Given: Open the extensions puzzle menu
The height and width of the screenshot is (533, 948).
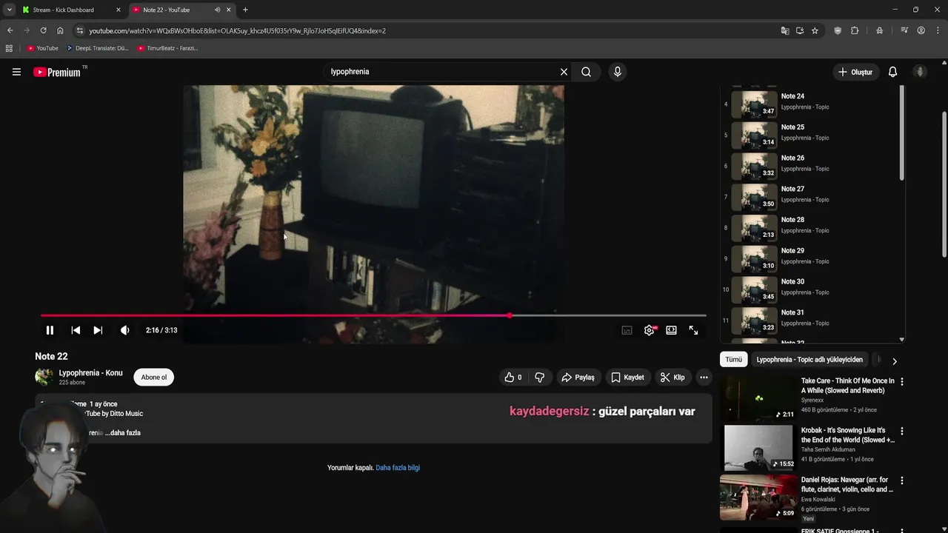Looking at the screenshot, I should tap(855, 30).
